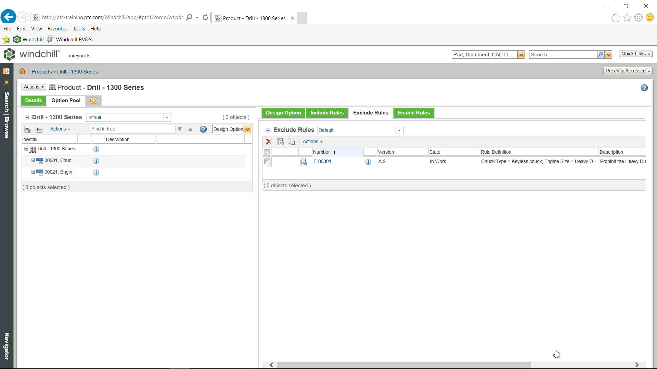657x369 pixels.
Task: Open the E-00001 rule link
Action: (x=322, y=162)
